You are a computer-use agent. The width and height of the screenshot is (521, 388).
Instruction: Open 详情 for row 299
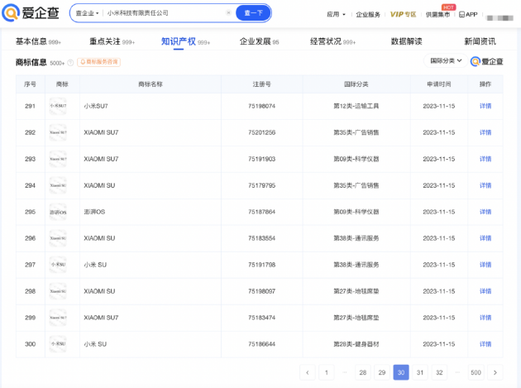tap(485, 318)
